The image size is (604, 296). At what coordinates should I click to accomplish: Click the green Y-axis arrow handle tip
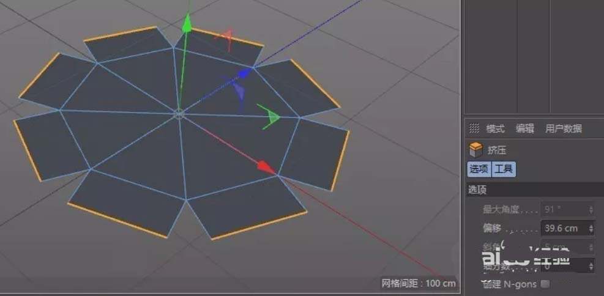pos(187,23)
